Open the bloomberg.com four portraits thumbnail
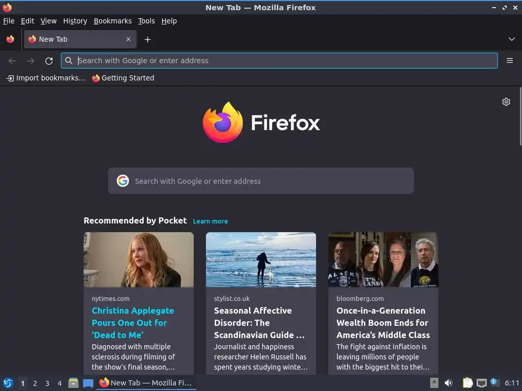This screenshot has width=522, height=391. [x=383, y=260]
